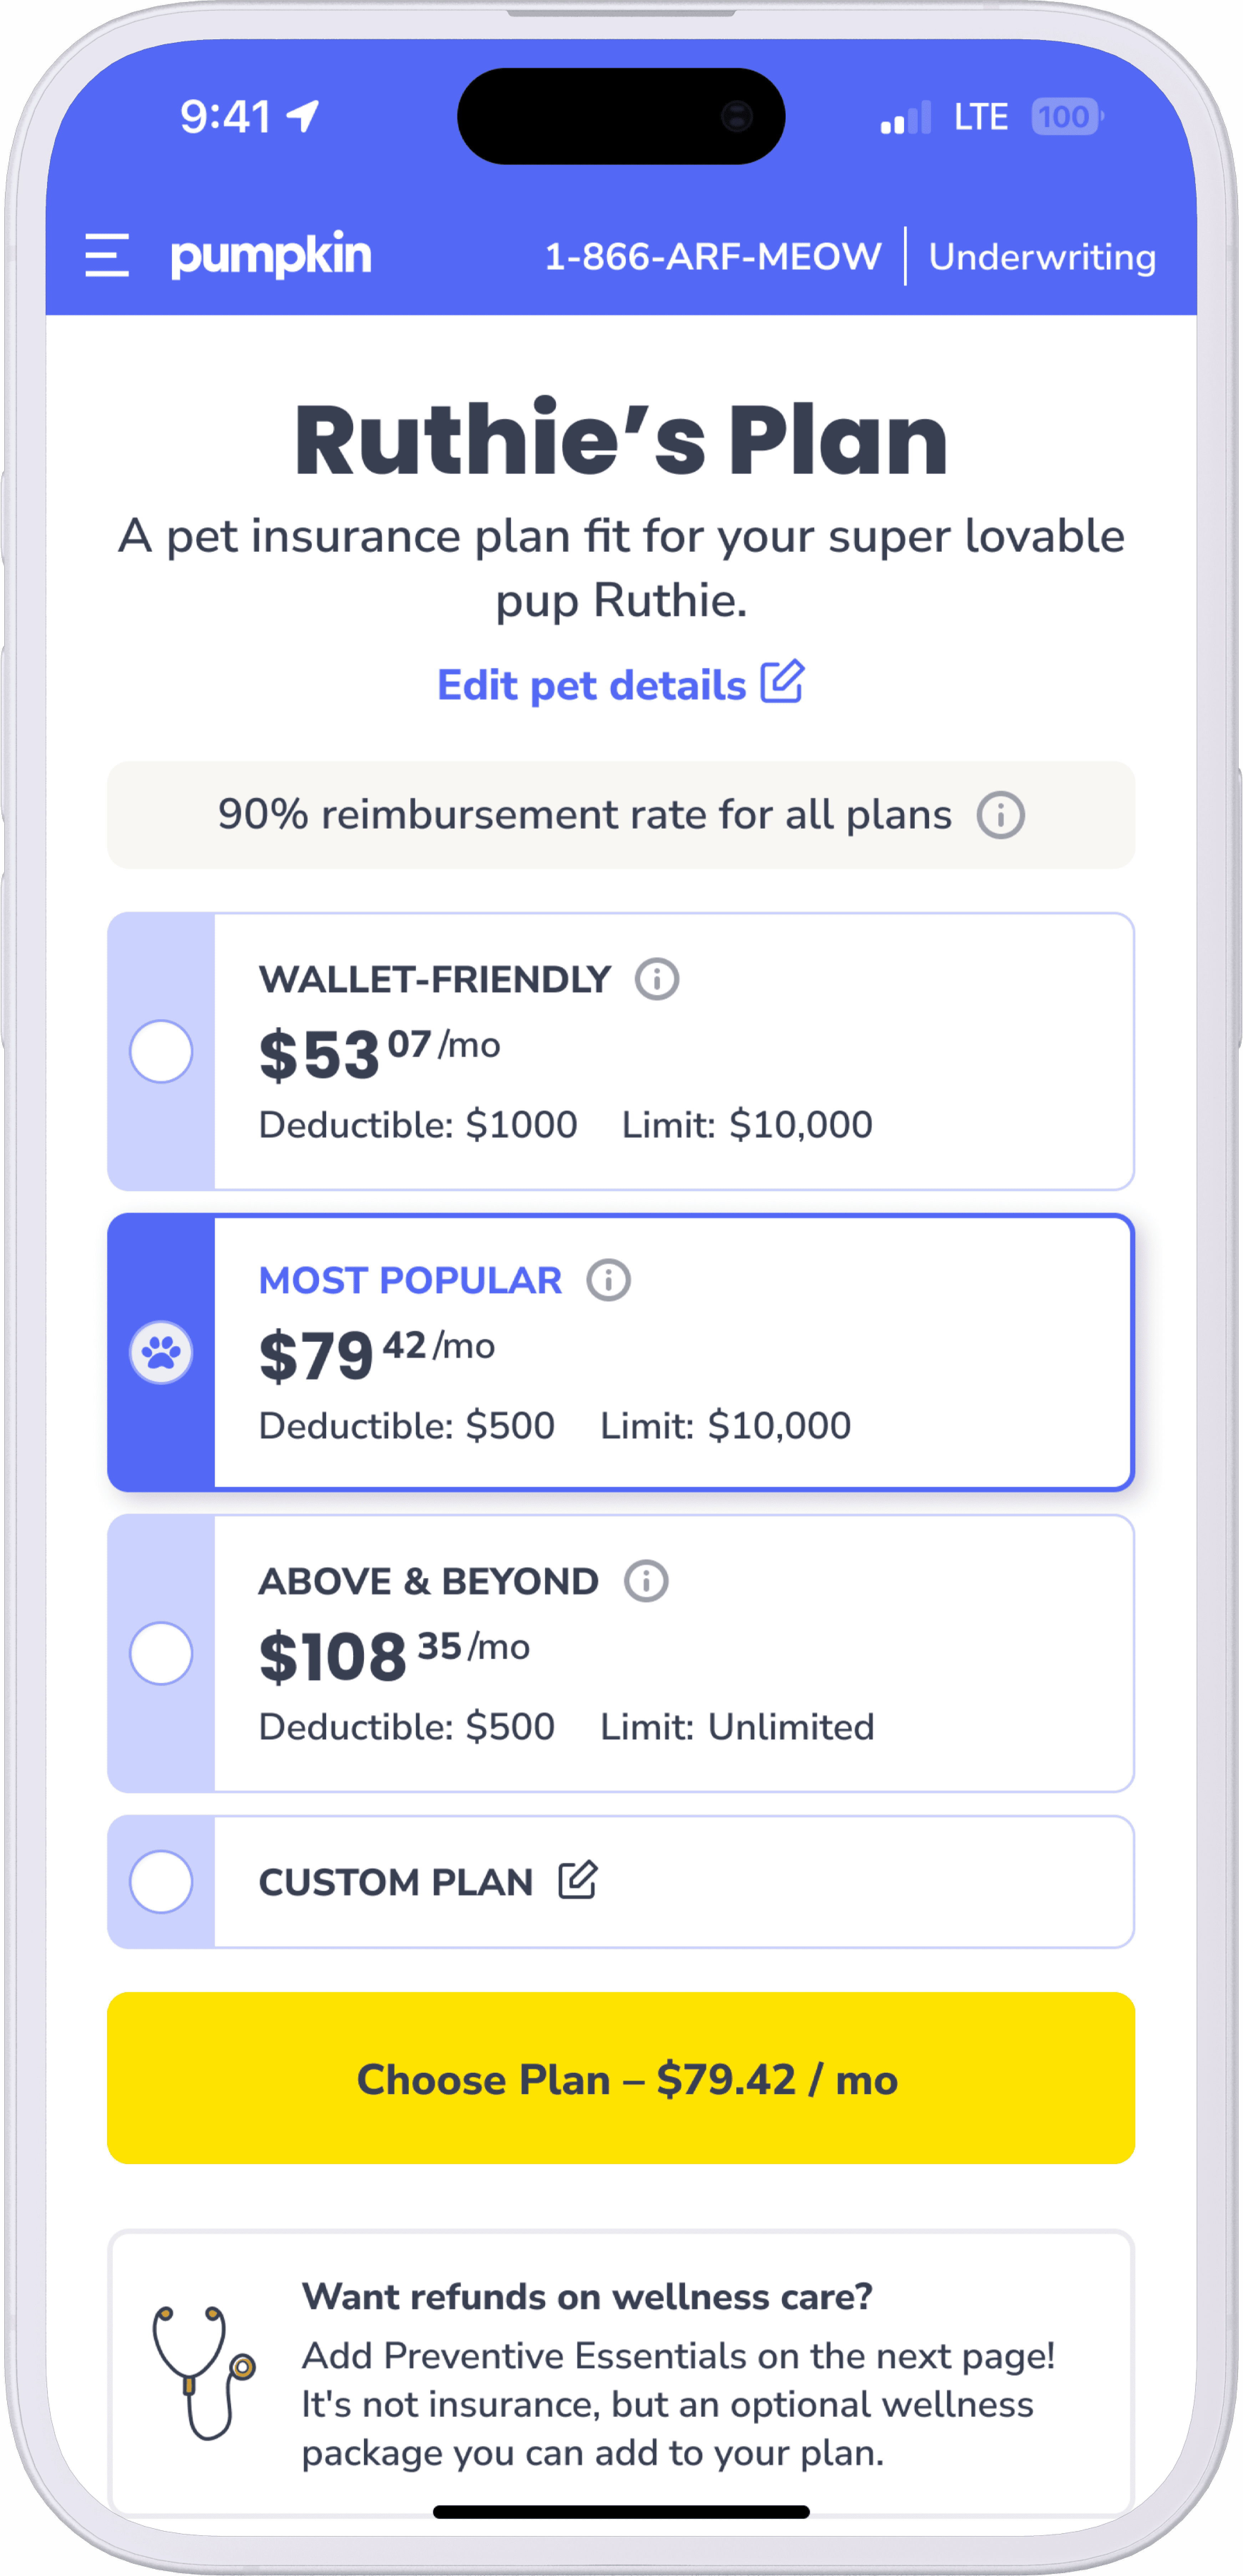Open reimbursement rate info icon
The width and height of the screenshot is (1243, 2576).
click(1001, 816)
